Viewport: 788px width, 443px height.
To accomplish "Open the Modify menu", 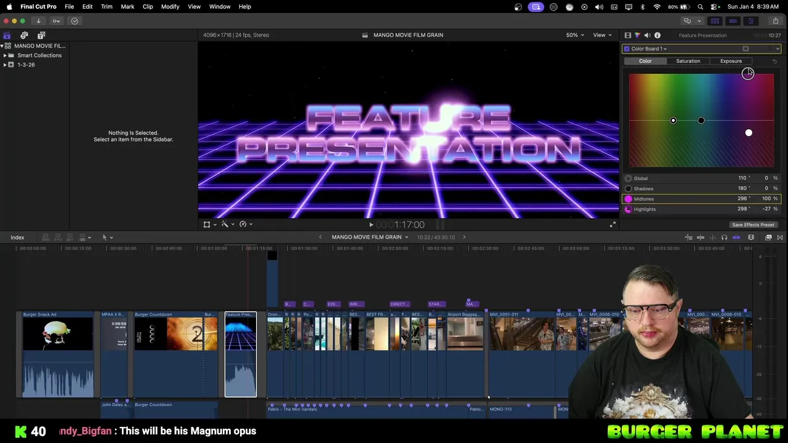I will point(170,7).
